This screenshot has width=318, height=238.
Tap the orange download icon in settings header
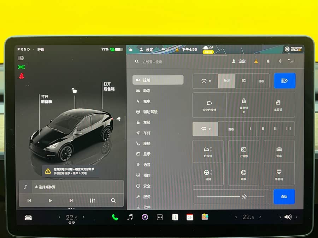coord(256,61)
